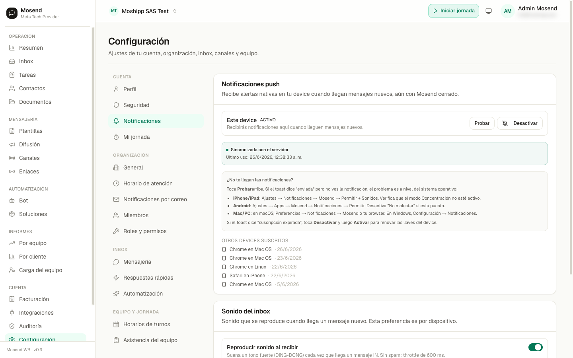
Task: Click the Contactos people icon
Action: point(12,88)
